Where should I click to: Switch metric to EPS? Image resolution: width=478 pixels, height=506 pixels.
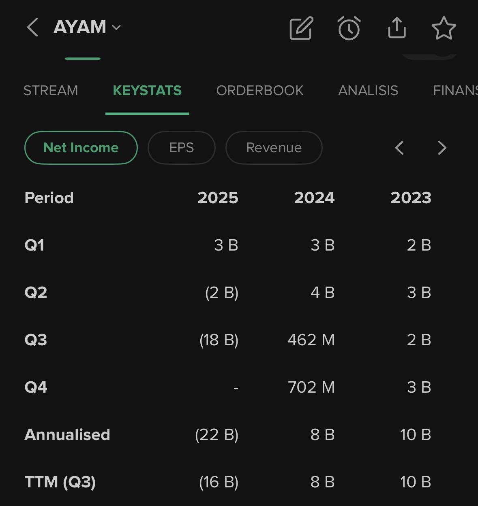pos(181,148)
